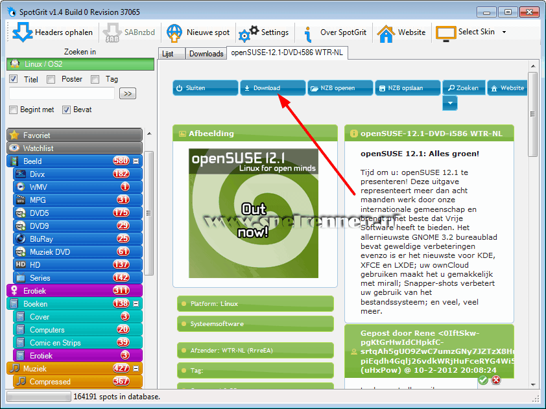This screenshot has width=546, height=409.
Task: Click the Systeemsoftware label
Action: click(255, 323)
